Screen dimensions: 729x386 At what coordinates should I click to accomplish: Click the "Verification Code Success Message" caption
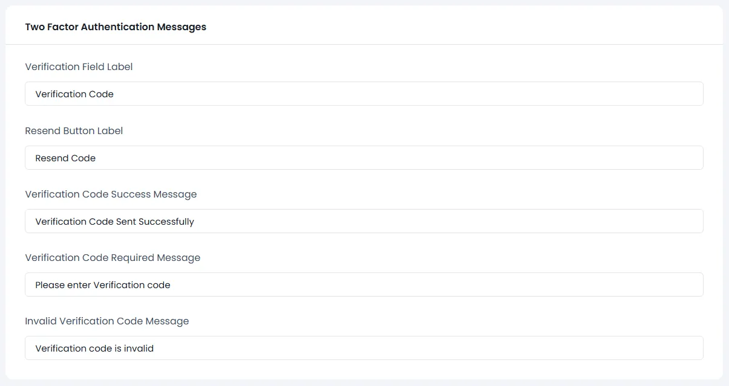[111, 195]
